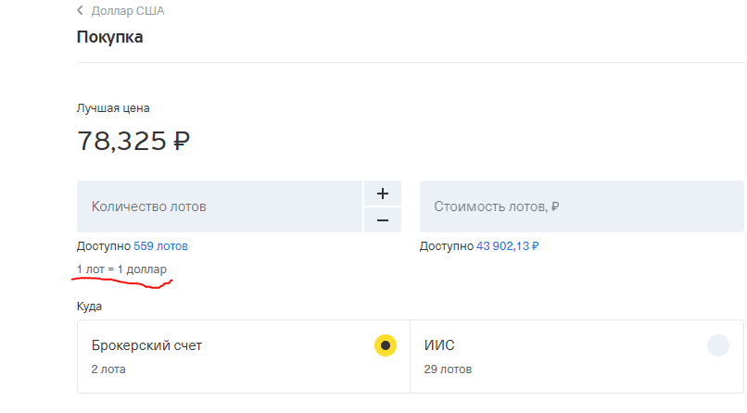Focus the Стоимость лотов, ₽ input field
Viewport: 747px width, 413px height.
click(582, 206)
